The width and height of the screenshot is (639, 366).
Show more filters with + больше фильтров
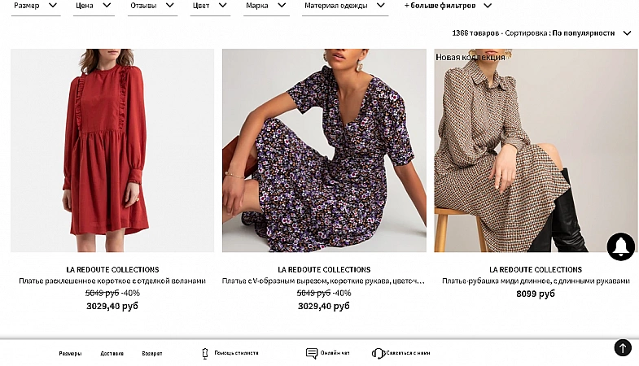coord(448,6)
